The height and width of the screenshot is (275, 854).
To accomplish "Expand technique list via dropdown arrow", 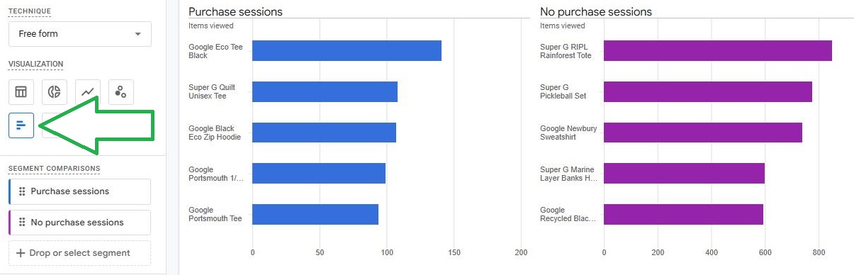I will click(x=137, y=34).
